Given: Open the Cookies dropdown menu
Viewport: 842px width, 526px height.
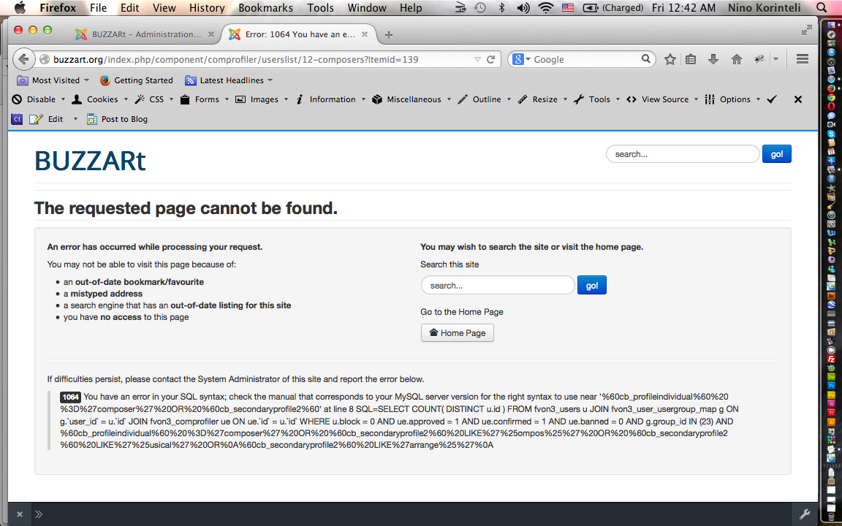Looking at the screenshot, I should 100,99.
